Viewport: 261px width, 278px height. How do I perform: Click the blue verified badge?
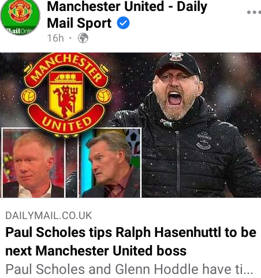(x=123, y=23)
